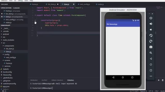The width and height of the screenshot is (165, 92).
Task: Open the Debug Console panel tab
Action: coord(57,80)
